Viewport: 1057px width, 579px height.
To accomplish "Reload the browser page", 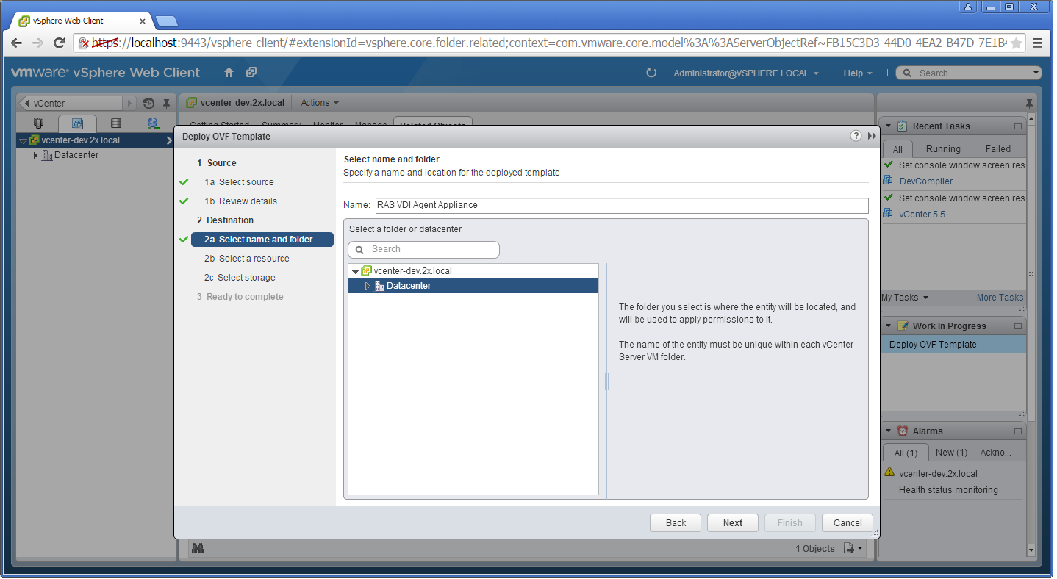I will click(60, 43).
